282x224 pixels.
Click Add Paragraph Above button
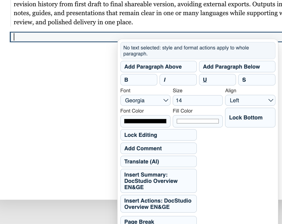(158, 67)
